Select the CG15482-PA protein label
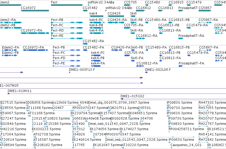226x149 pixels. point(93,47)
